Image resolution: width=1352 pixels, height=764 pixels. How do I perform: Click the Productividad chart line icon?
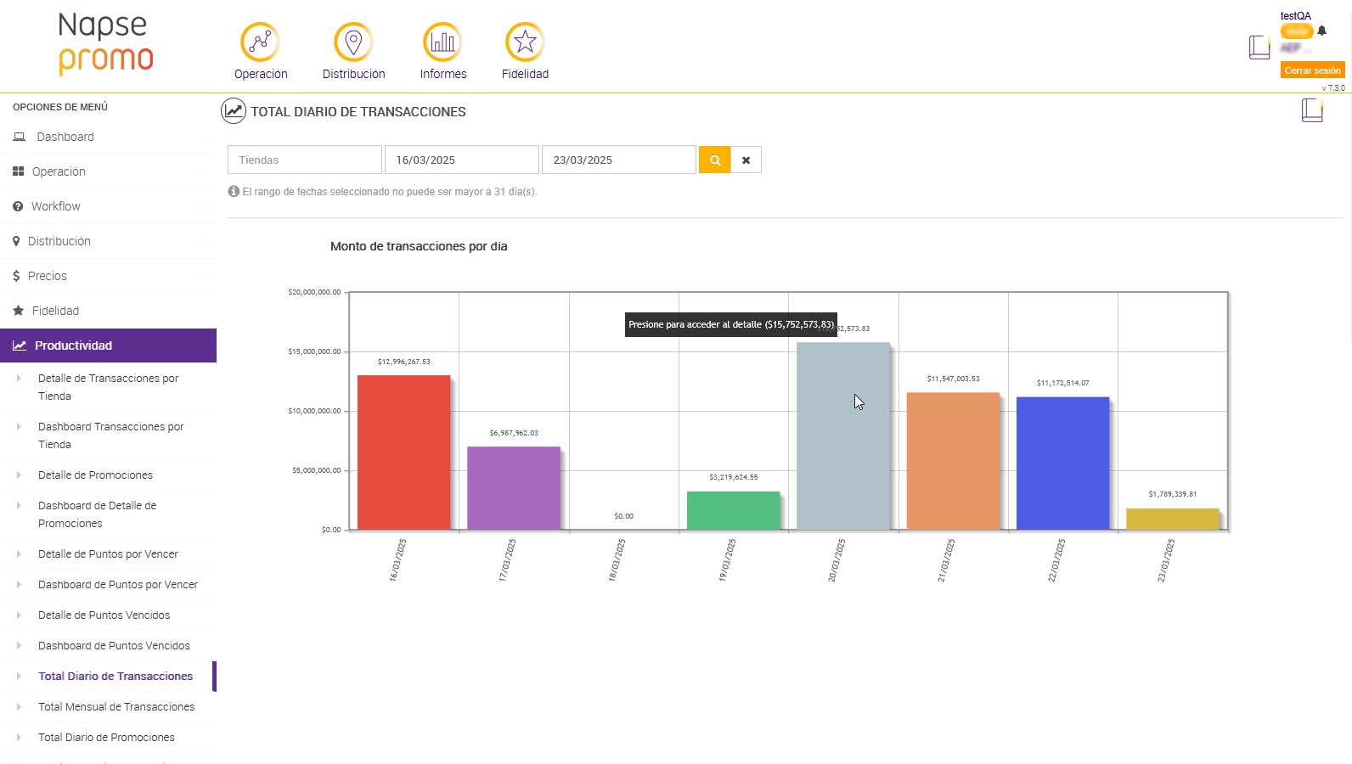[20, 345]
